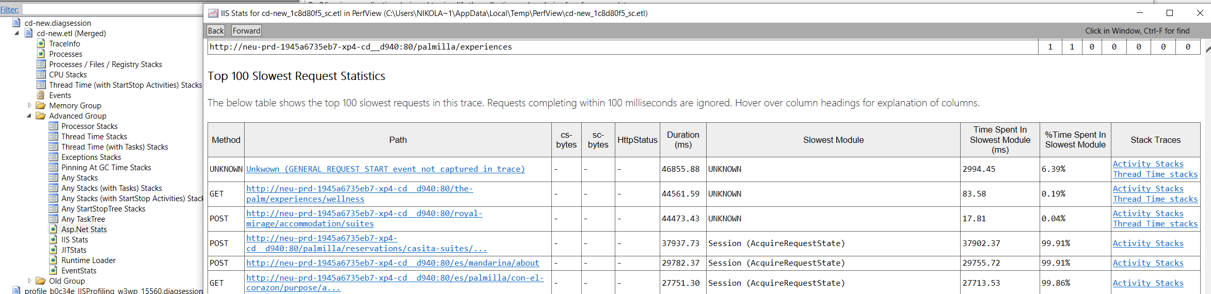Collapse the Advanced Group node

pyautogui.click(x=29, y=116)
